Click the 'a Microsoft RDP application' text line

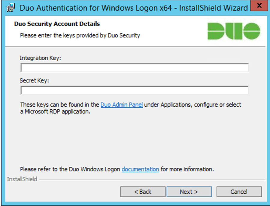tap(55, 112)
